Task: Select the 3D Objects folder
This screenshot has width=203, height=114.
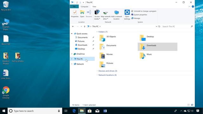Action: (108, 38)
